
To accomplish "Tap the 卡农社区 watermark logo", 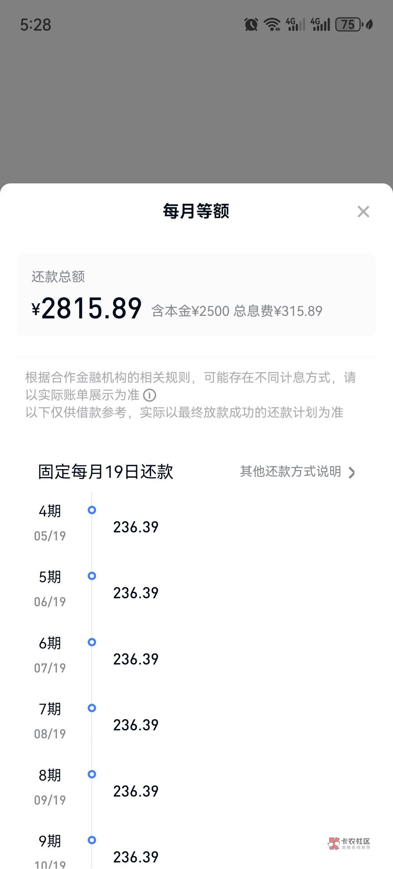I will point(349,843).
